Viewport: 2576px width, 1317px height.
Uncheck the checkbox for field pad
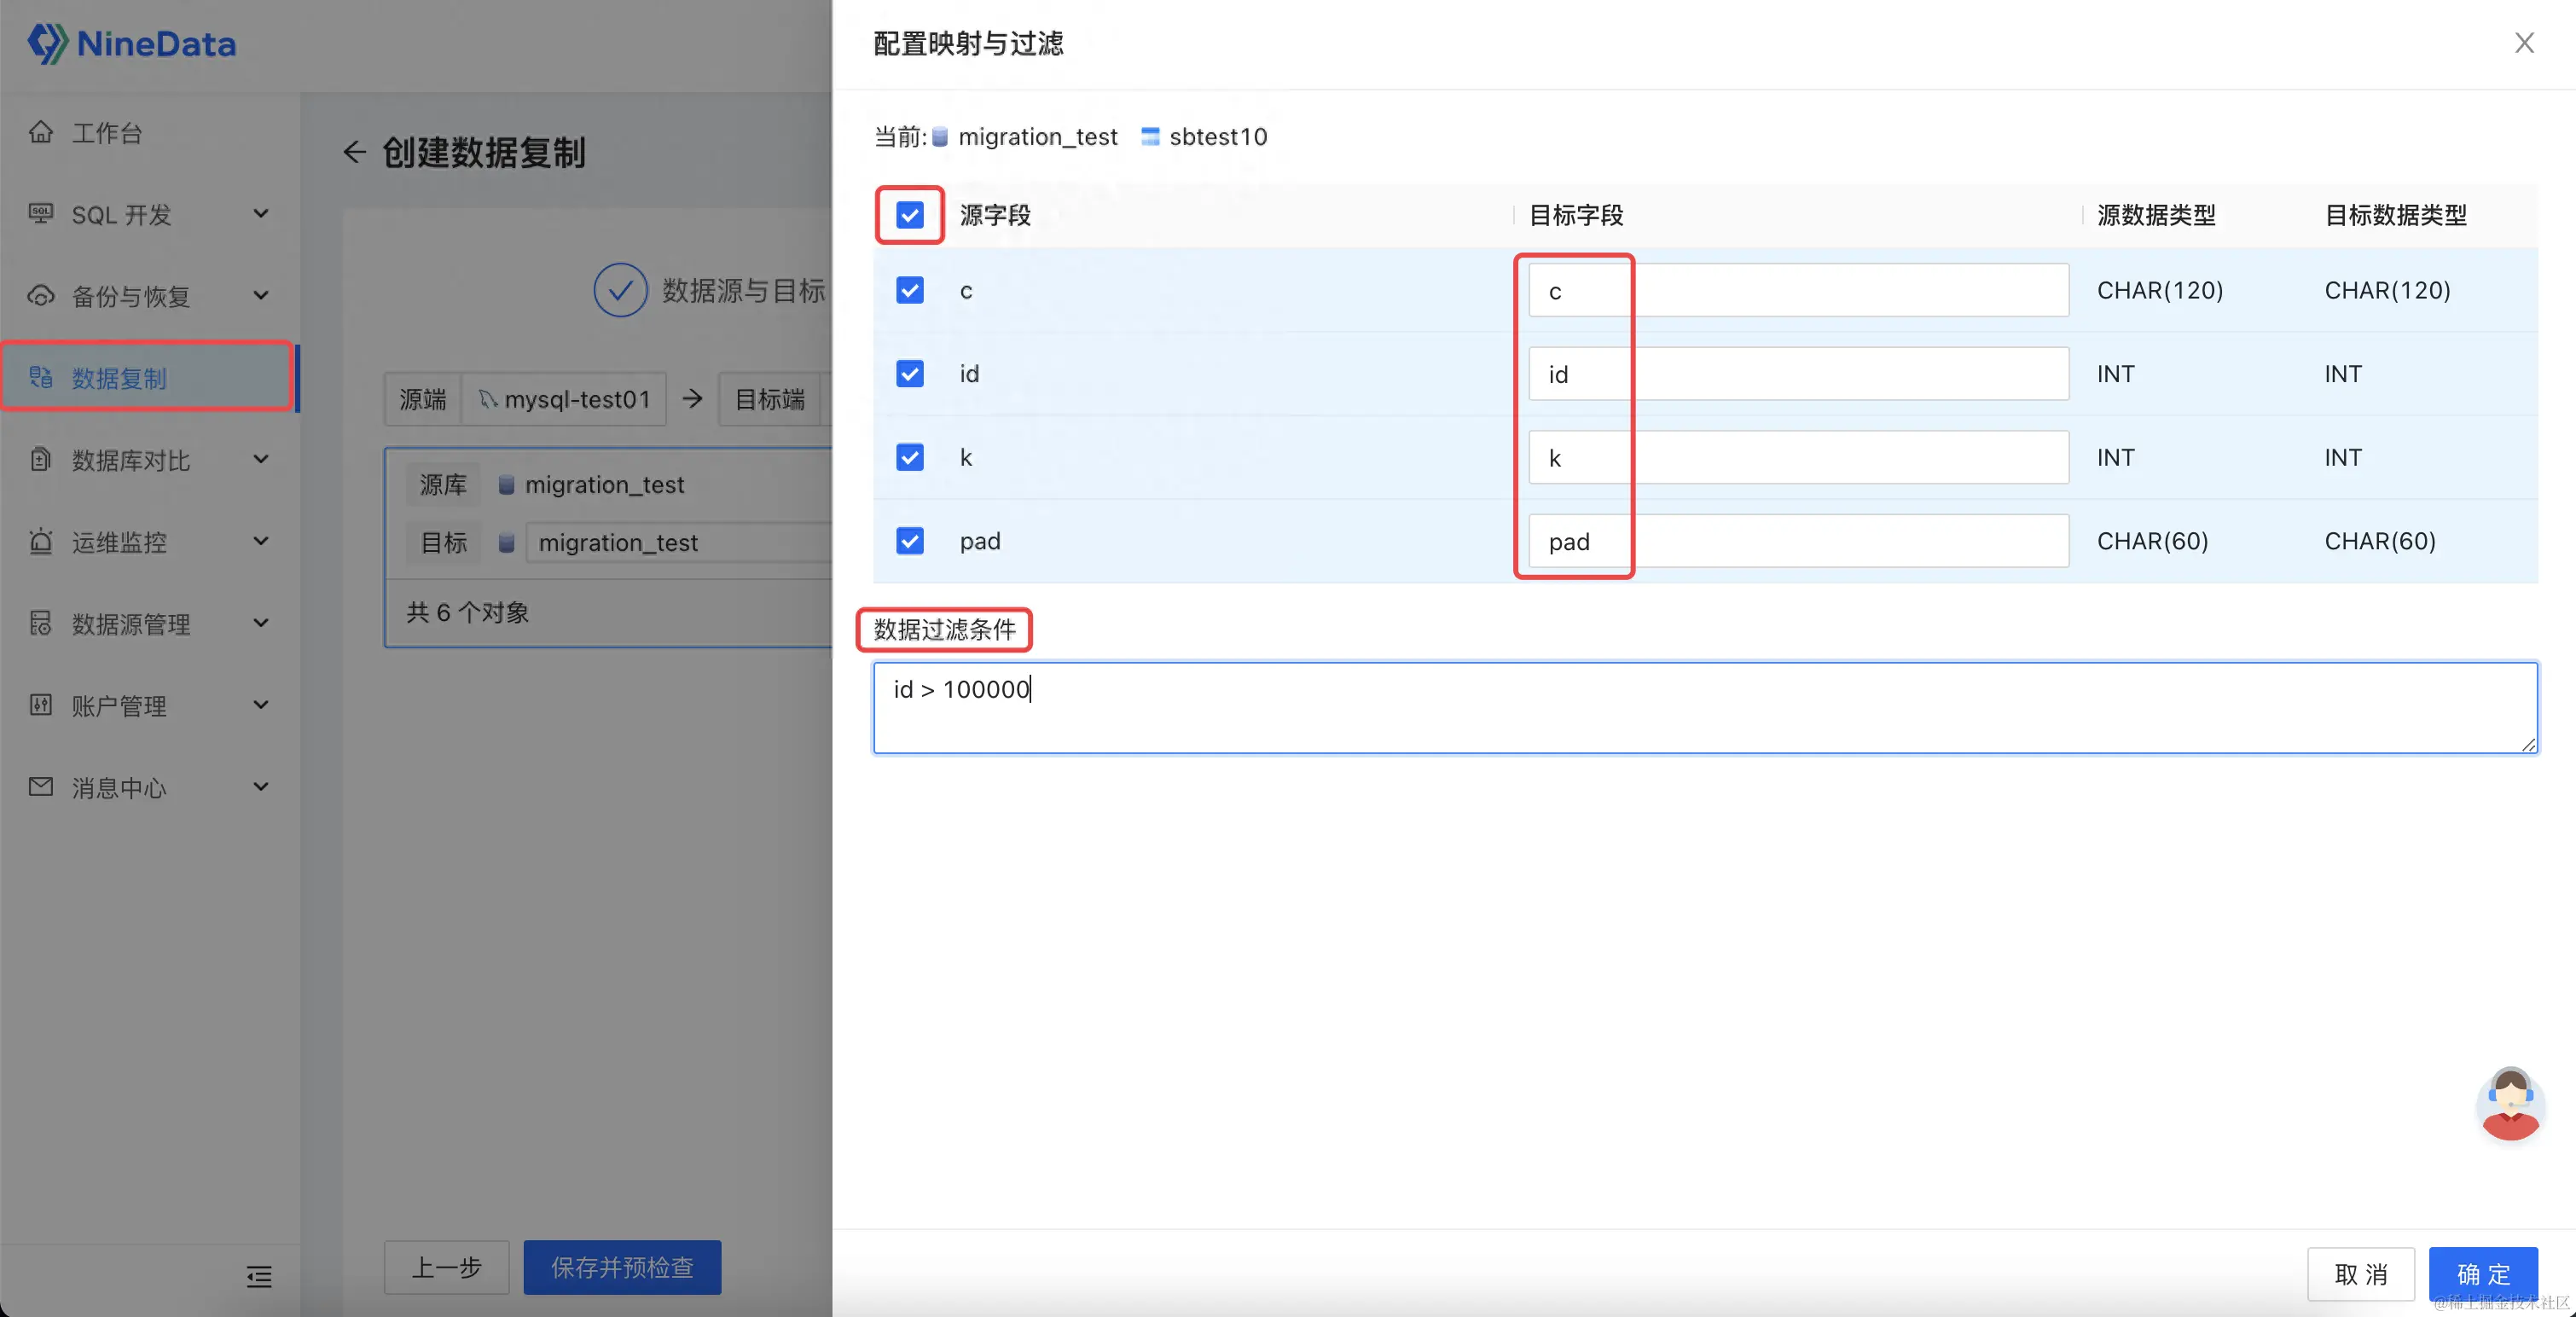tap(909, 541)
